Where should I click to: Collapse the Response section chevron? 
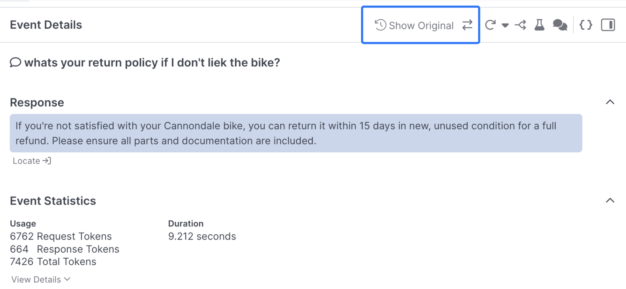click(x=610, y=102)
